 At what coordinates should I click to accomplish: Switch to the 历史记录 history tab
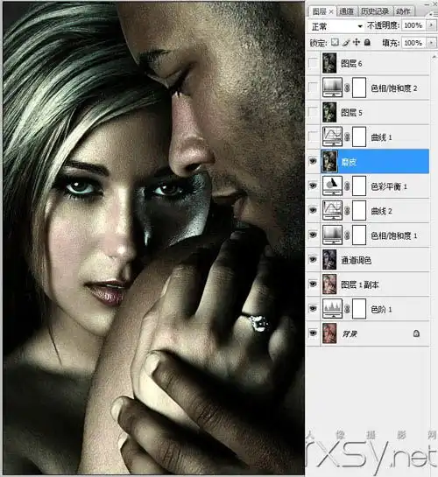[x=375, y=11]
